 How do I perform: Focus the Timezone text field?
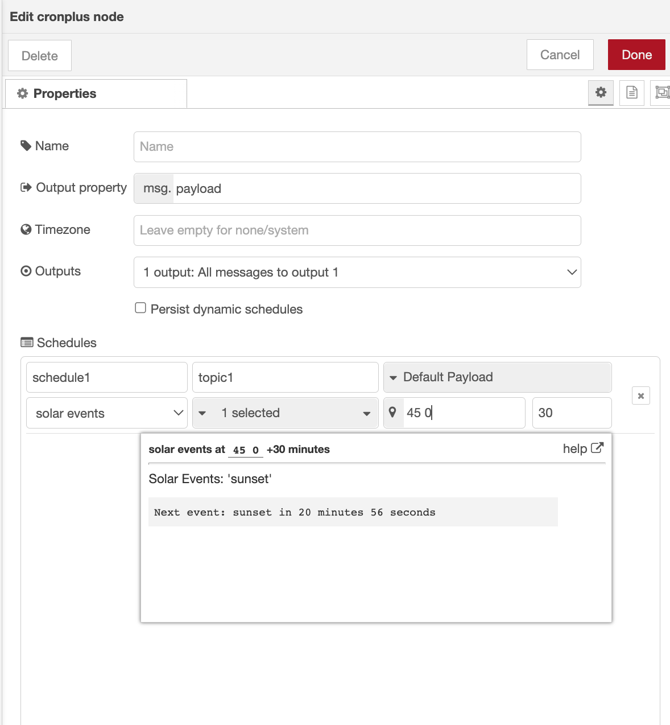(x=357, y=230)
